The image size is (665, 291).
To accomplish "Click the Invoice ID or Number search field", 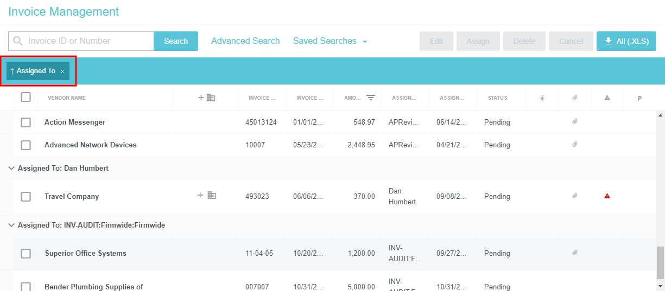I will coord(87,41).
